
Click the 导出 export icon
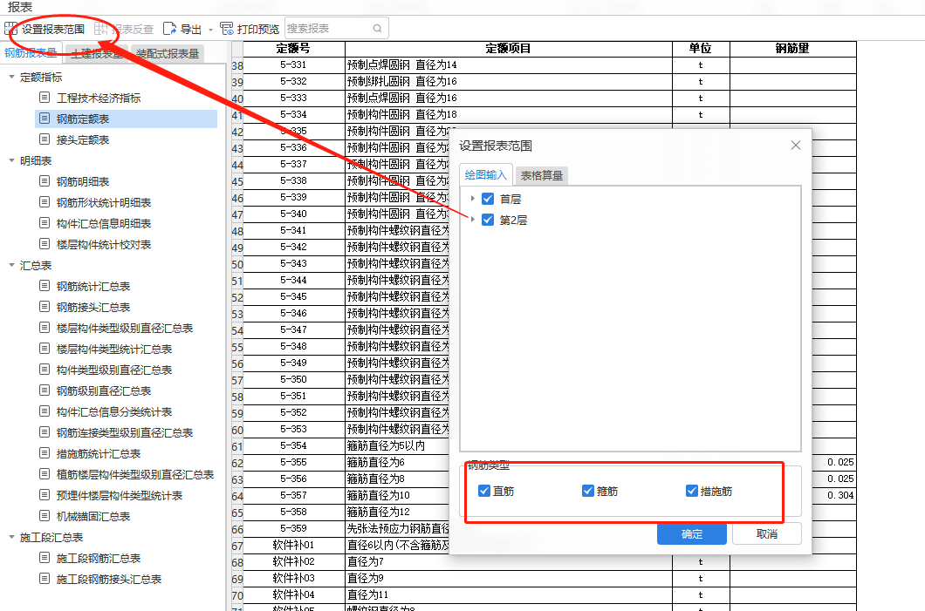[170, 29]
